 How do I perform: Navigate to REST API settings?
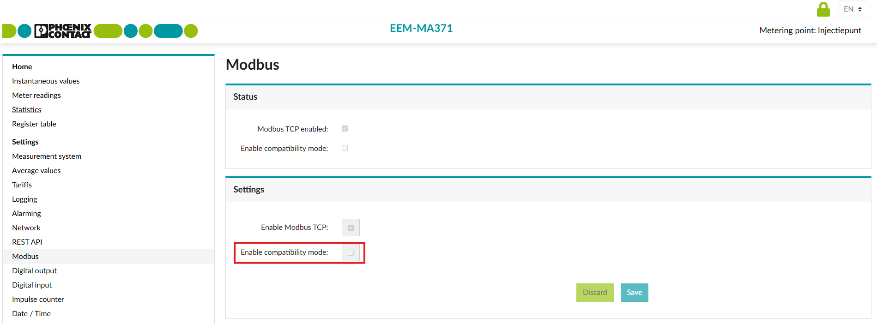[27, 242]
